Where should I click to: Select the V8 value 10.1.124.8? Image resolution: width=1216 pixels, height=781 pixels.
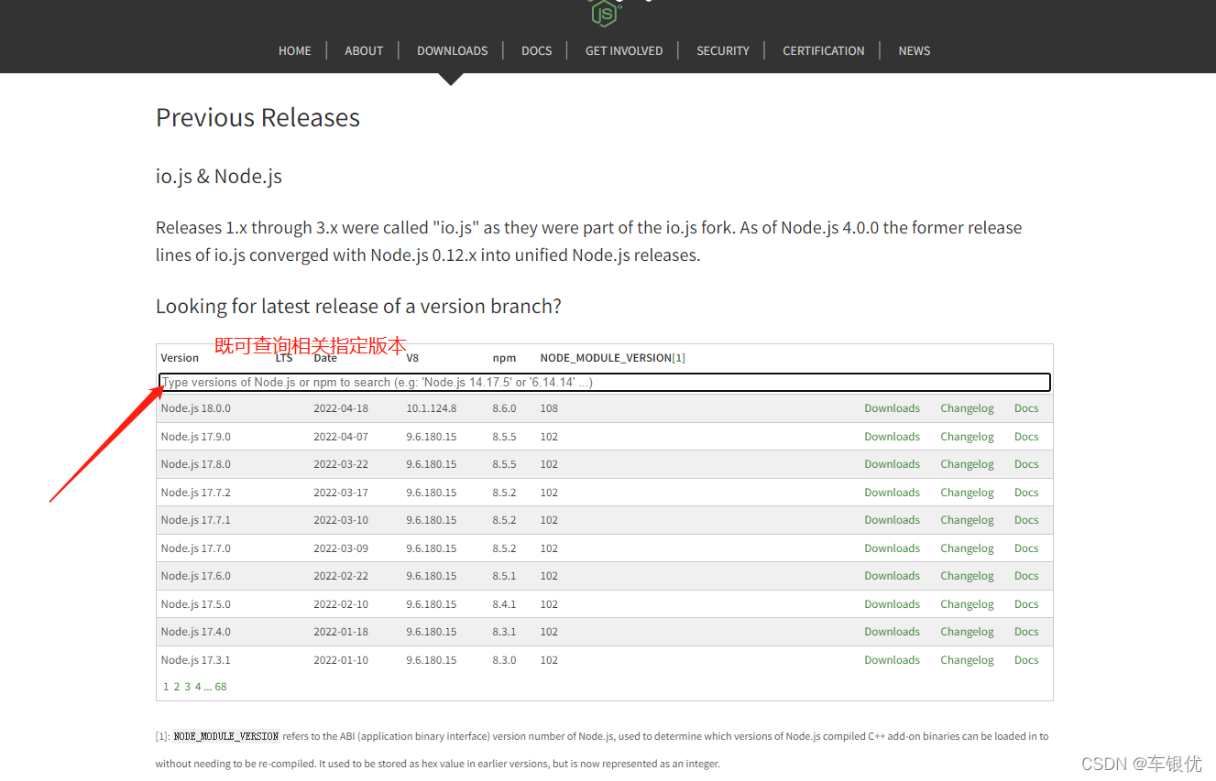point(432,408)
